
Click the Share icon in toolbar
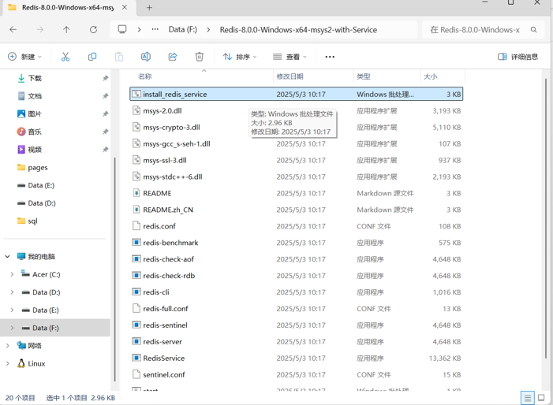click(173, 57)
